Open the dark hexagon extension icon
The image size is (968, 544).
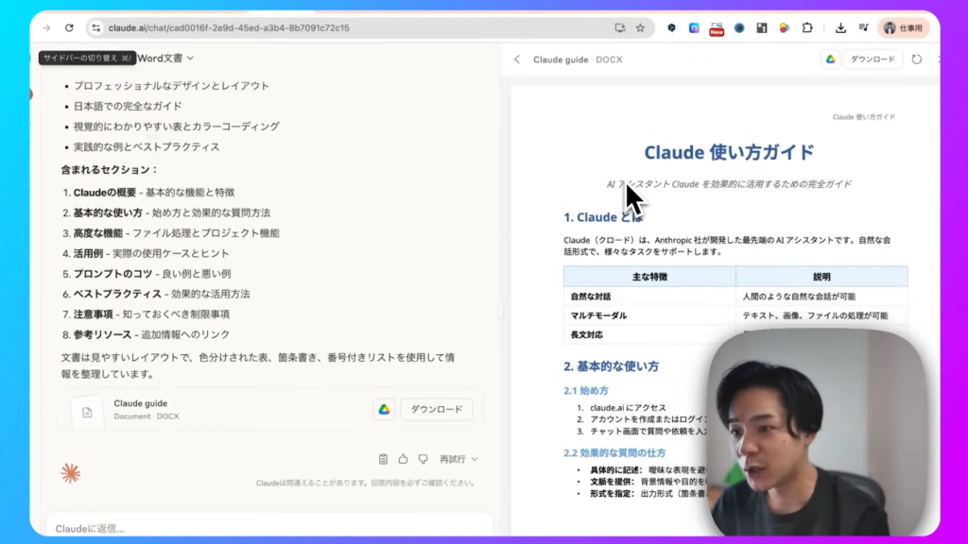pyautogui.click(x=671, y=27)
